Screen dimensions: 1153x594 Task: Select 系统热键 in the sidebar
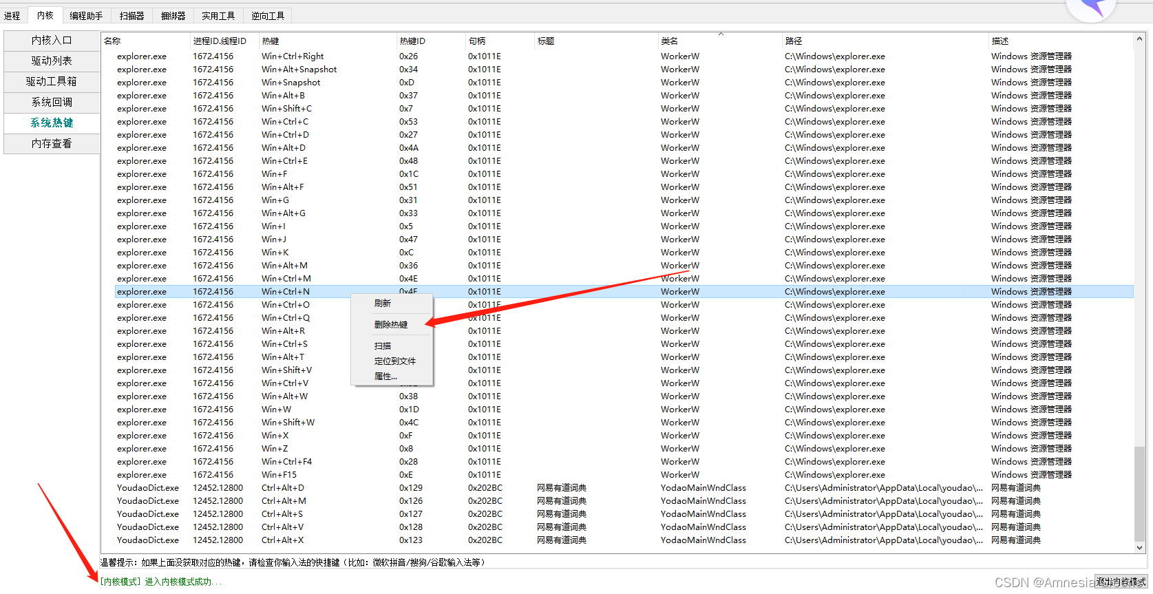point(52,123)
